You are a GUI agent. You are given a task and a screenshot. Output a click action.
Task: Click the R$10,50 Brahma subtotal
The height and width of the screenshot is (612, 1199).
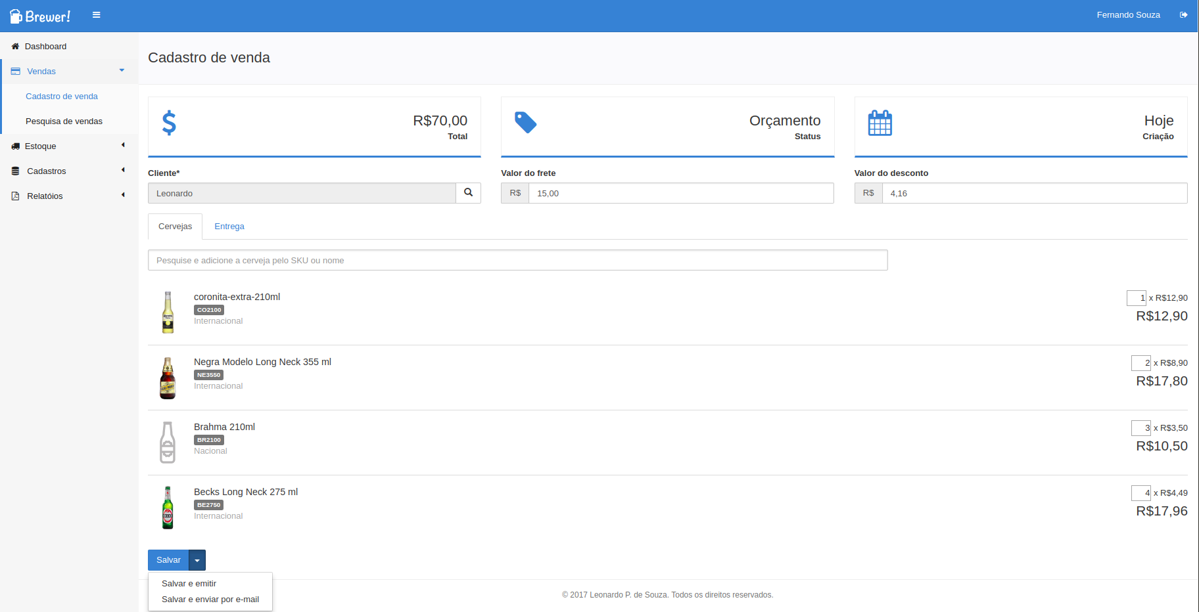[1162, 446]
